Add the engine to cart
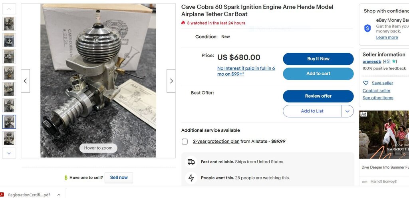This screenshot has height=198, width=409. (318, 74)
